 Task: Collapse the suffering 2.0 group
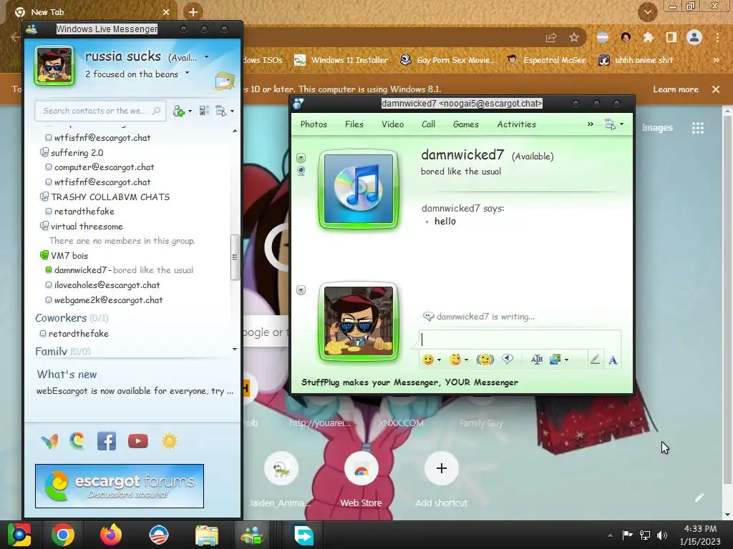click(44, 152)
